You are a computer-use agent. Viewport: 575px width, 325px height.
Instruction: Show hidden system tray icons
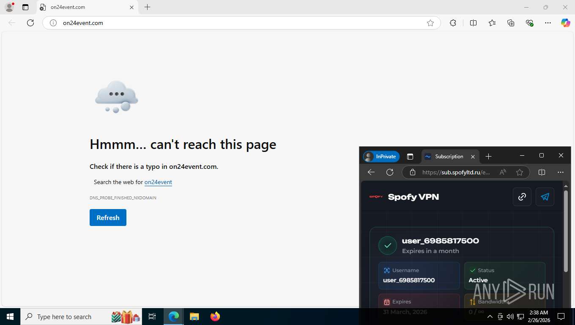490,317
